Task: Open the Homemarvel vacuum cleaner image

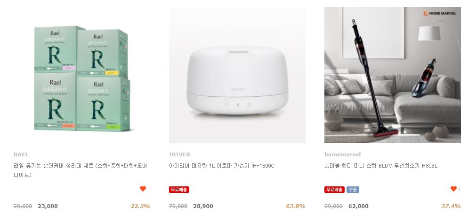Action: coord(393,75)
